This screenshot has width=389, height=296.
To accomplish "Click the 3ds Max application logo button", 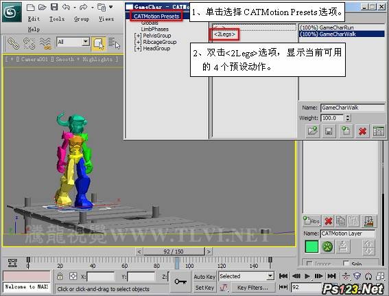I will pyautogui.click(x=12, y=12).
